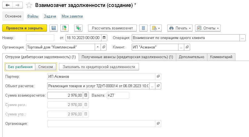Click the Клиент field ИП "Асманов"
The image size is (249, 137).
pos(155,47)
